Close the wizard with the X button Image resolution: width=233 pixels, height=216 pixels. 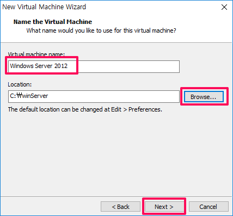click(x=224, y=7)
